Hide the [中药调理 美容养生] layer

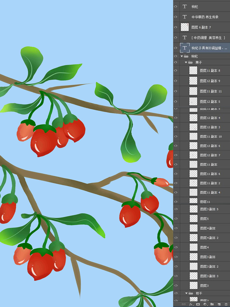[x=176, y=38]
